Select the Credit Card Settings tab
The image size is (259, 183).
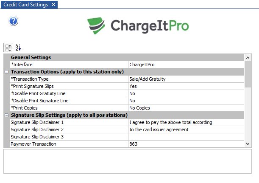coord(25,5)
